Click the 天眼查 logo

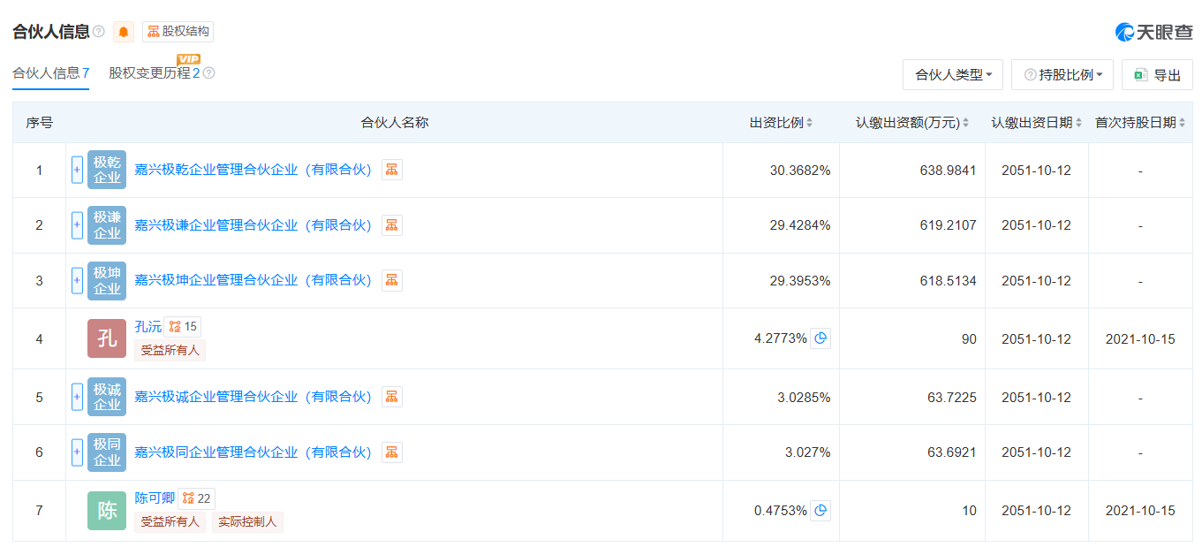[1153, 33]
